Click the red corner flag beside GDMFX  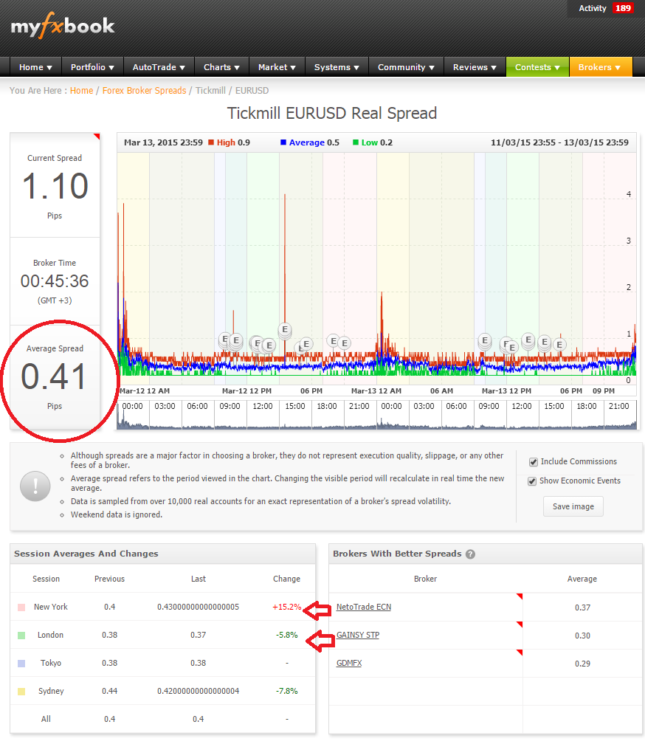(x=520, y=653)
